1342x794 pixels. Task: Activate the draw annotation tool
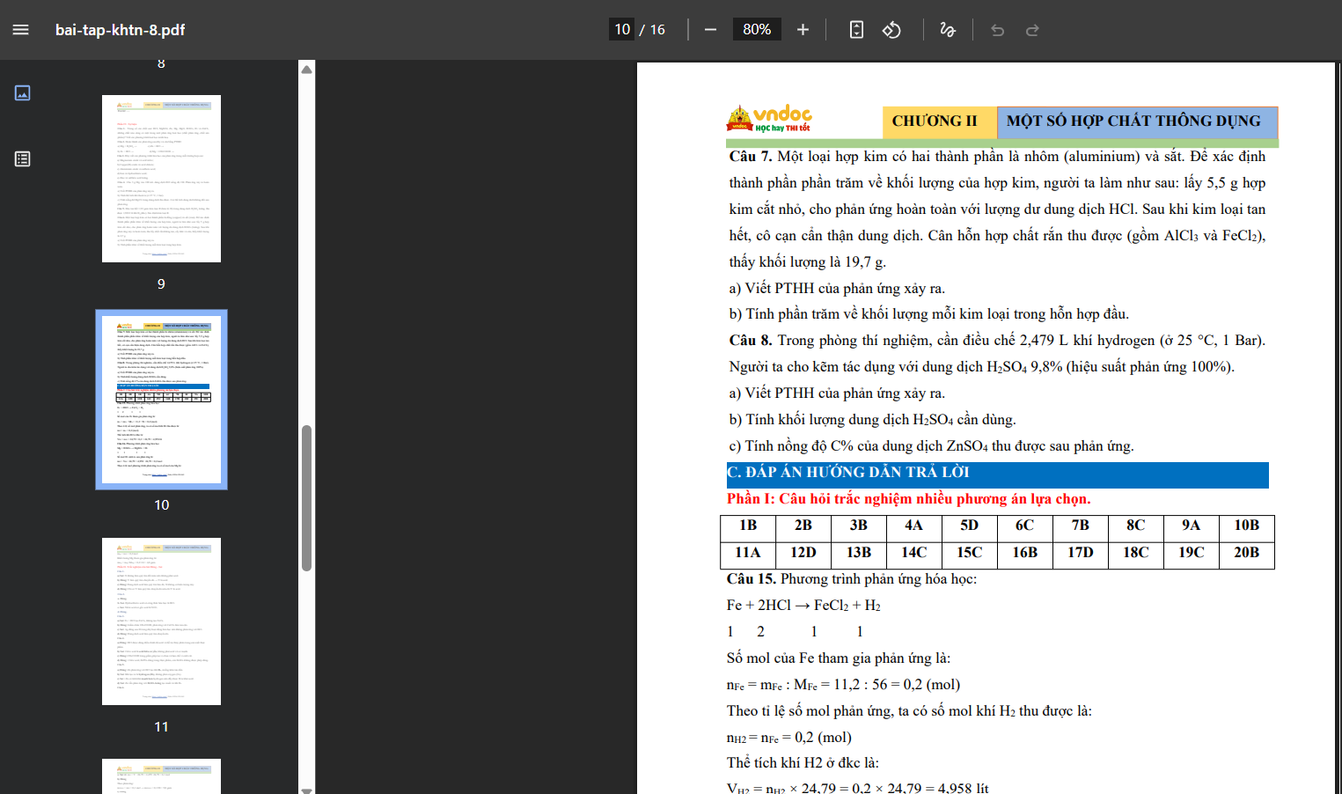948,30
